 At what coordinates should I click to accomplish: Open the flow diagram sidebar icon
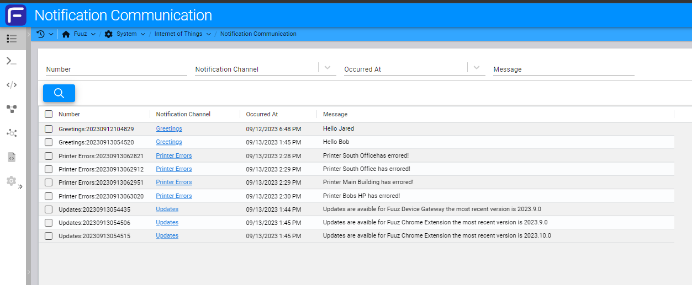click(x=12, y=109)
